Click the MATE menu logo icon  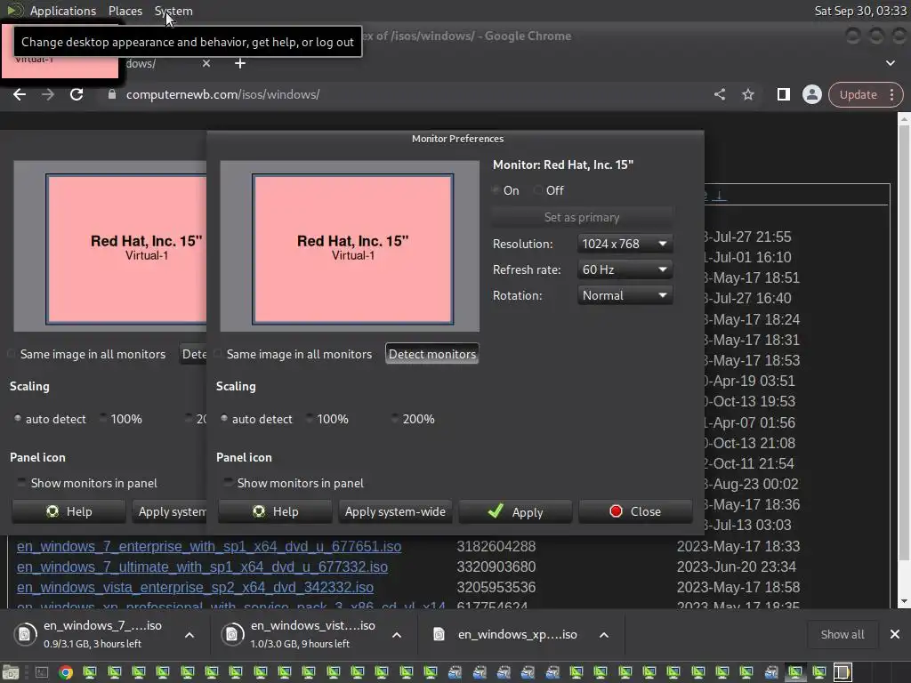pyautogui.click(x=14, y=10)
